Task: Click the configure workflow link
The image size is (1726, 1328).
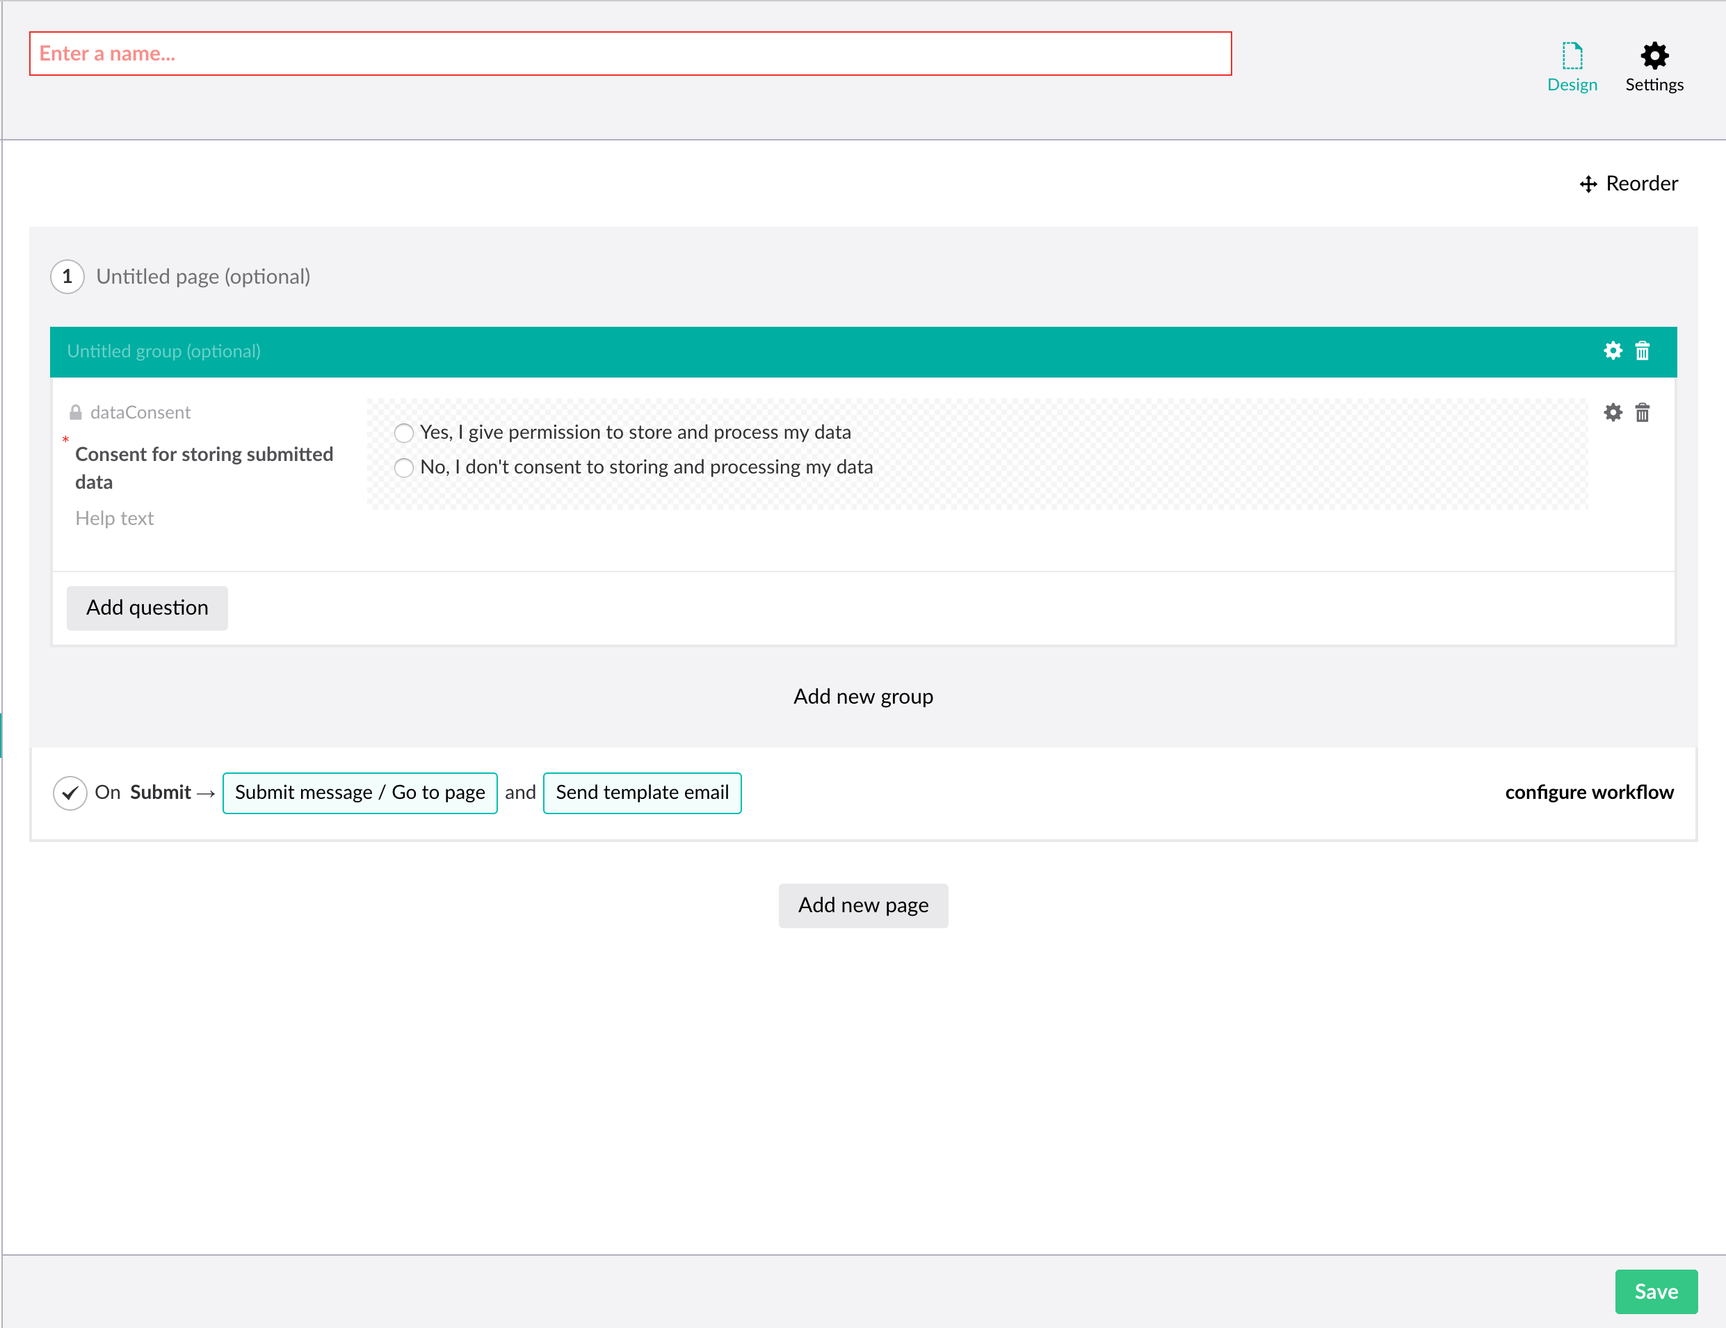Action: click(1588, 793)
